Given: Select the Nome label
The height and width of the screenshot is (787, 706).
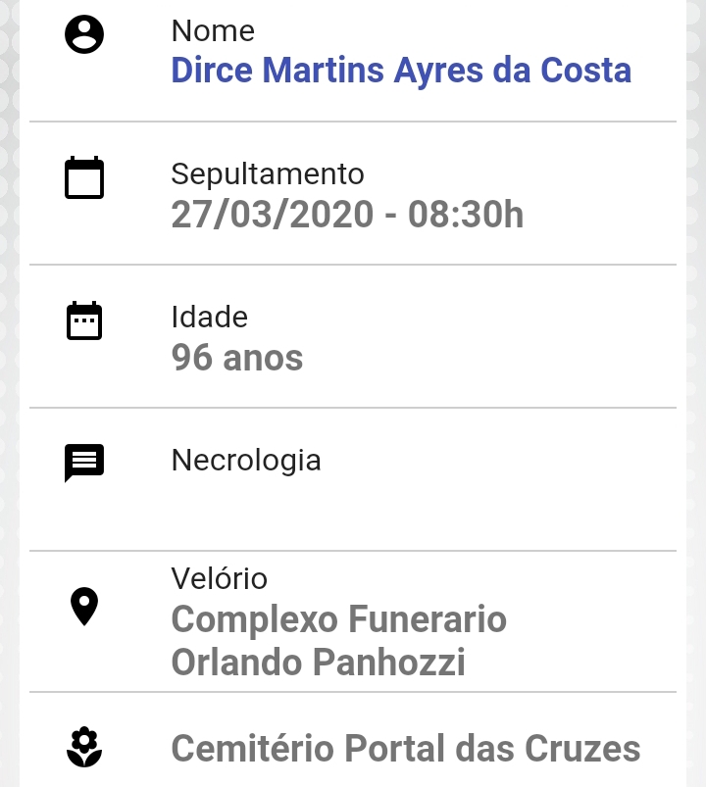Looking at the screenshot, I should click(x=213, y=31).
